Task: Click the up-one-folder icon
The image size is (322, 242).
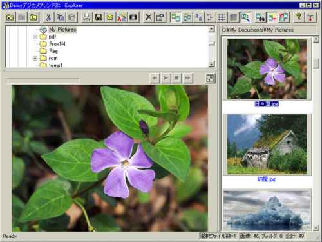Action: pyautogui.click(x=33, y=17)
